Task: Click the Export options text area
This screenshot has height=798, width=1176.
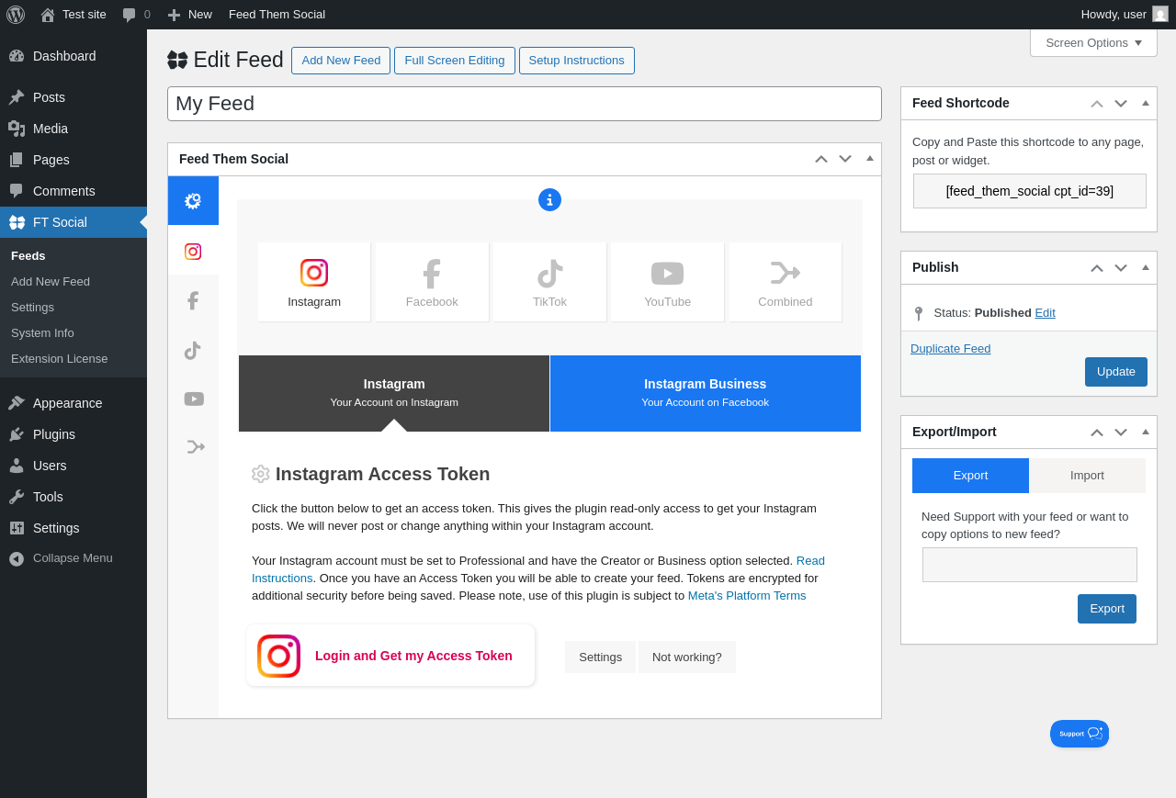Action: [x=1030, y=565]
